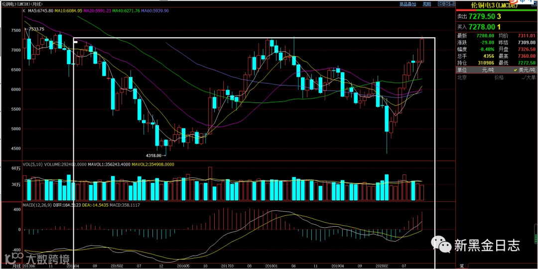Click the 北京 column header
This screenshot has width=538, height=269.
point(462,78)
